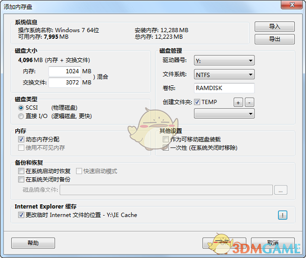
Task: Toggle the 使用不可见内存 checkbox
Action: (21, 148)
